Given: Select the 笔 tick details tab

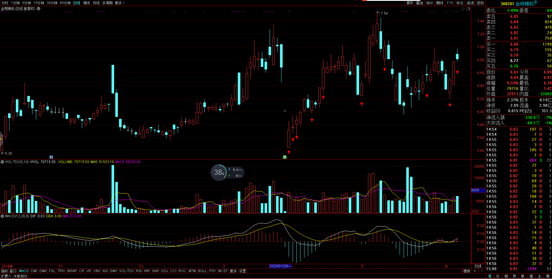Looking at the screenshot, I should tap(490, 276).
